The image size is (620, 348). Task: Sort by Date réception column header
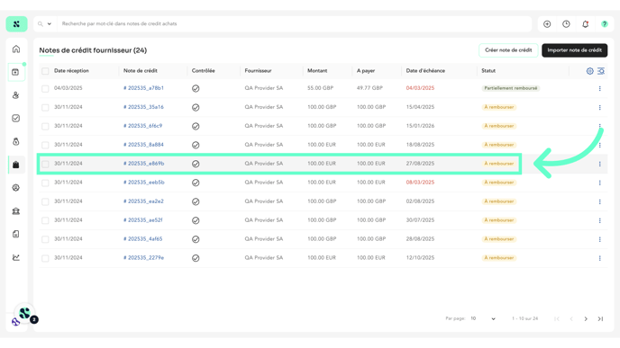pyautogui.click(x=71, y=71)
